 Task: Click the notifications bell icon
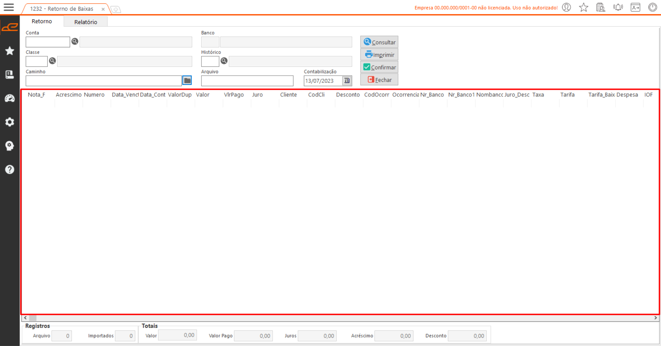(618, 8)
